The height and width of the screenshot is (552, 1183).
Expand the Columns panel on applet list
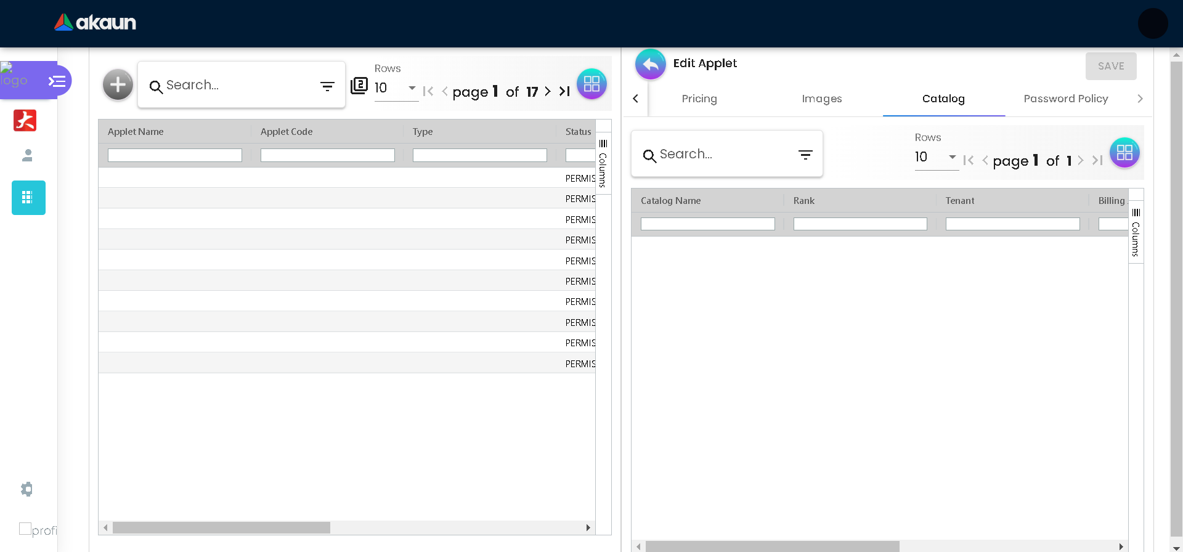click(x=603, y=164)
